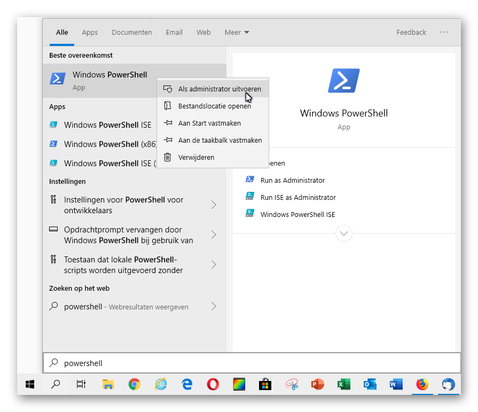
Task: Launch Excel from taskbar
Action: click(x=343, y=384)
